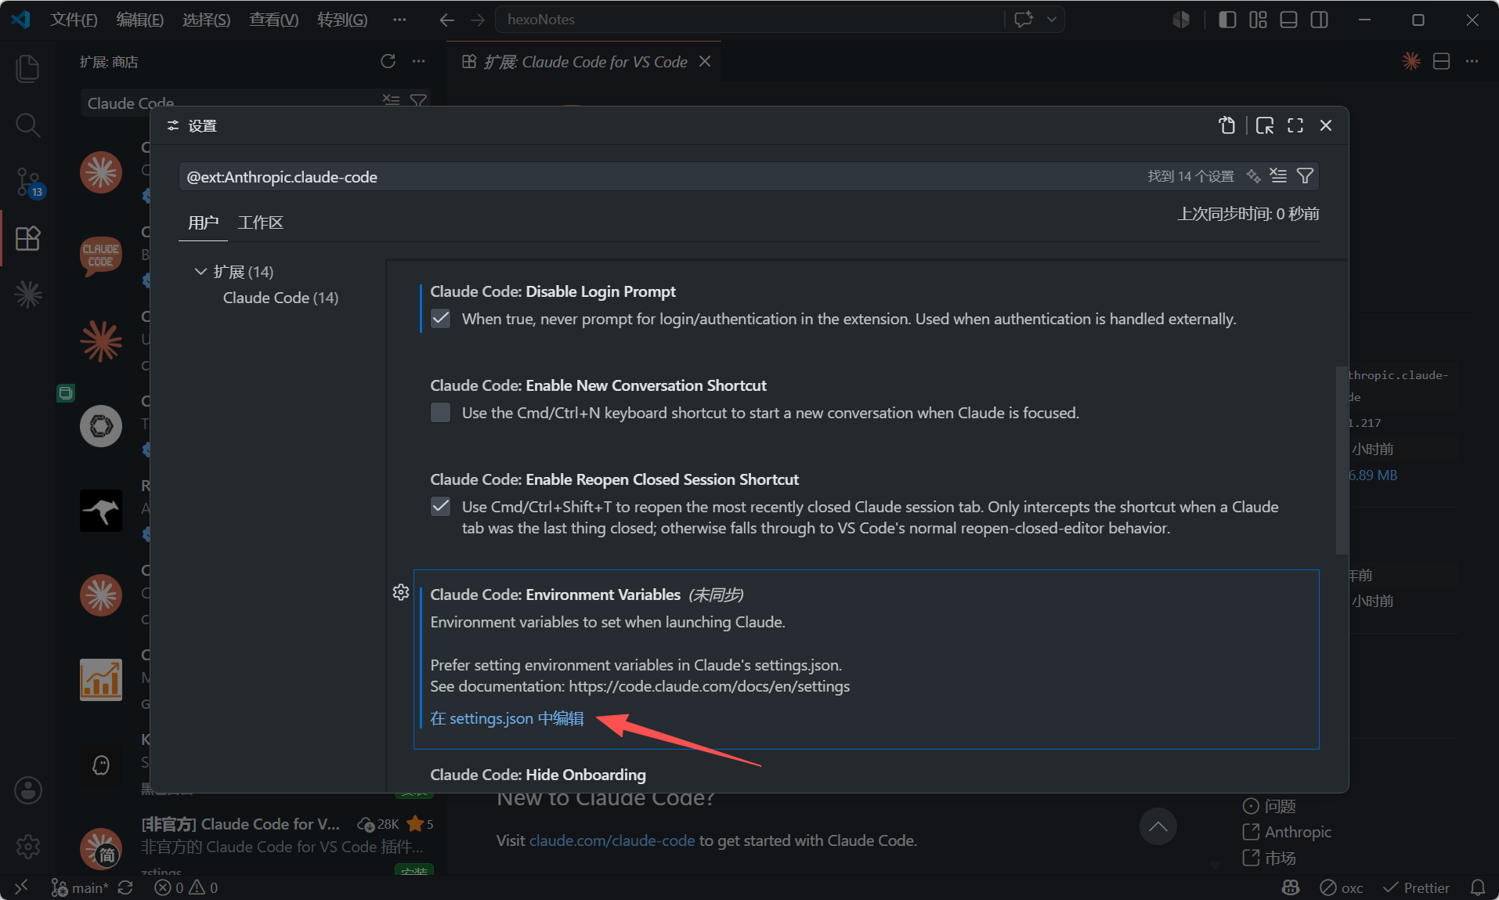Click gear icon beside Environment Variables setting
The width and height of the screenshot is (1499, 900).
pyautogui.click(x=401, y=592)
